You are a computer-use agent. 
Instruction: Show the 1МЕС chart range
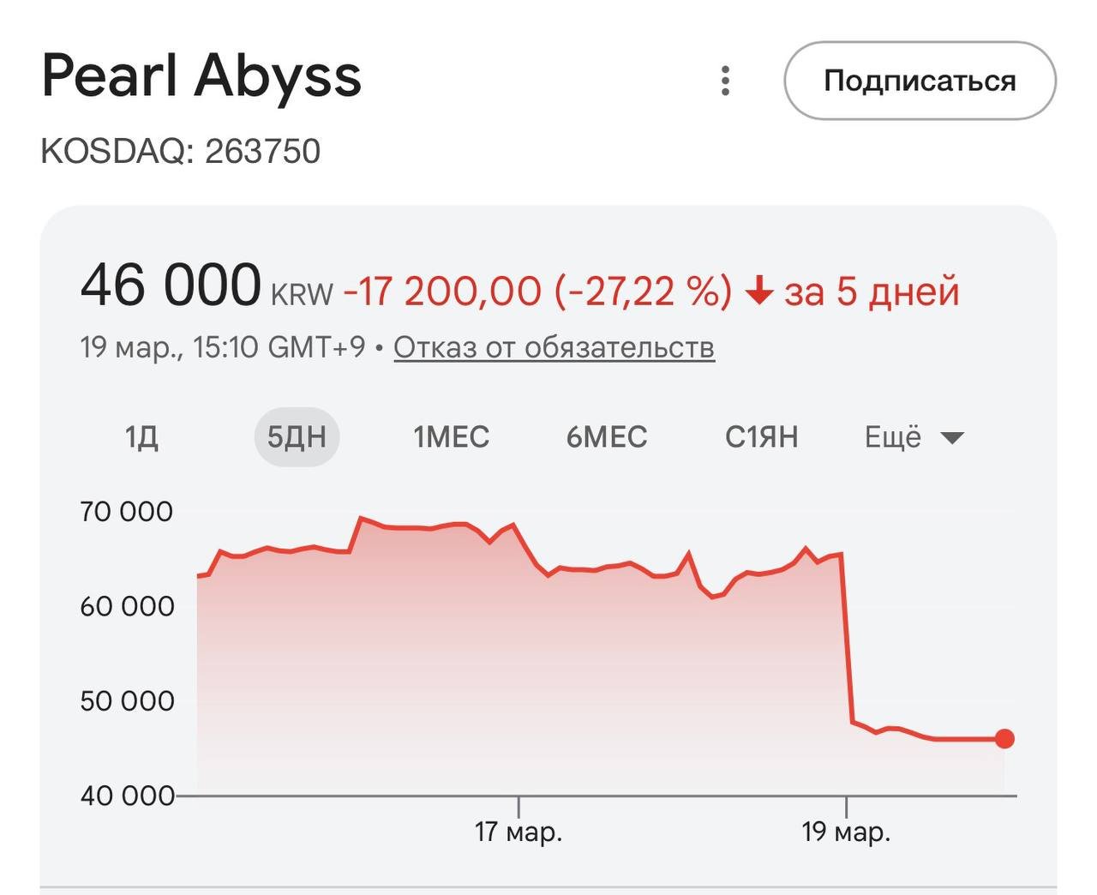click(x=451, y=437)
